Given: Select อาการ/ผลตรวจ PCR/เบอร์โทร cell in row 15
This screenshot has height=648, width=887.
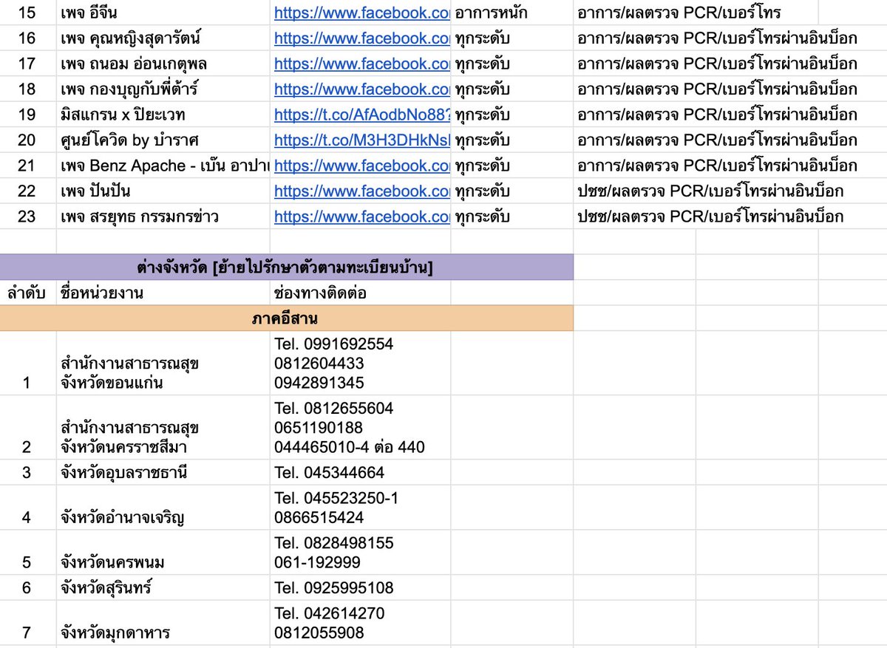Looking at the screenshot, I should point(696,13).
